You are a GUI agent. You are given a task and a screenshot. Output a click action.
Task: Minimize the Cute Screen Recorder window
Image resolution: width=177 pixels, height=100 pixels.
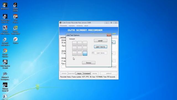106,23
